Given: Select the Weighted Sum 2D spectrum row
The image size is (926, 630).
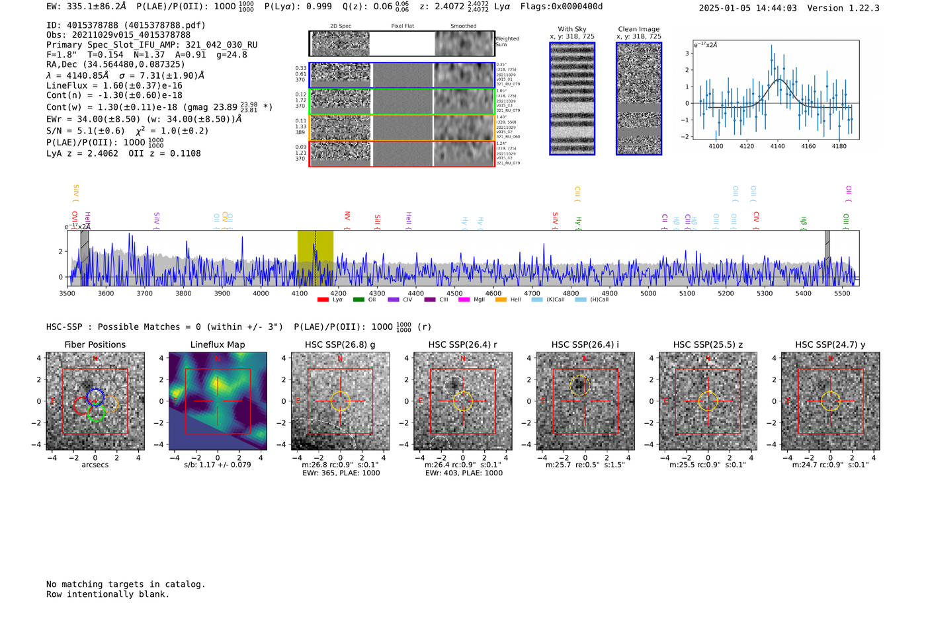Looking at the screenshot, I should point(401,44).
